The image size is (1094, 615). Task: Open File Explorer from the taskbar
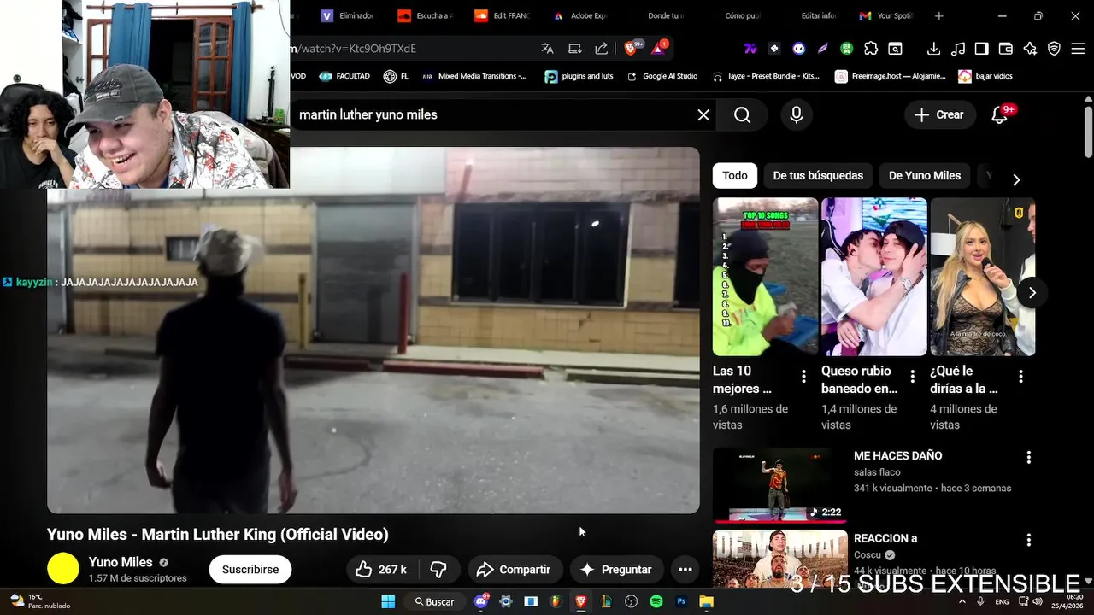coord(706,601)
